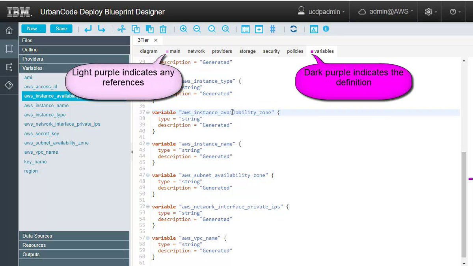Click the purple marker in overview ruler

click(x=470, y=179)
